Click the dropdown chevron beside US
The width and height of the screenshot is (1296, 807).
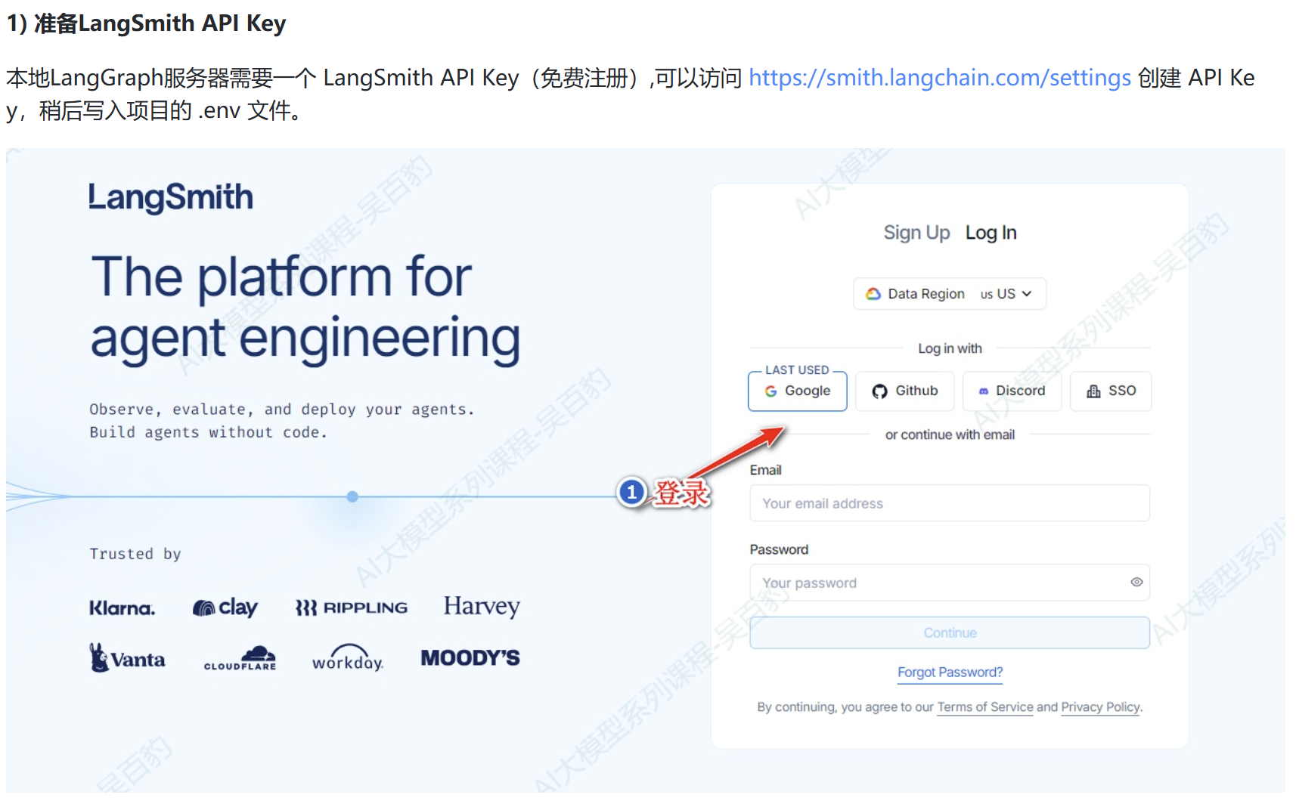click(1026, 294)
